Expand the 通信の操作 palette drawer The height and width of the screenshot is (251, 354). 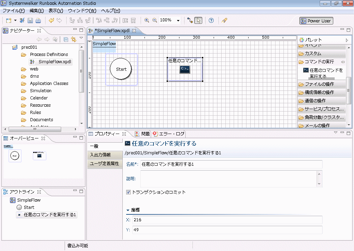pyautogui.click(x=322, y=100)
